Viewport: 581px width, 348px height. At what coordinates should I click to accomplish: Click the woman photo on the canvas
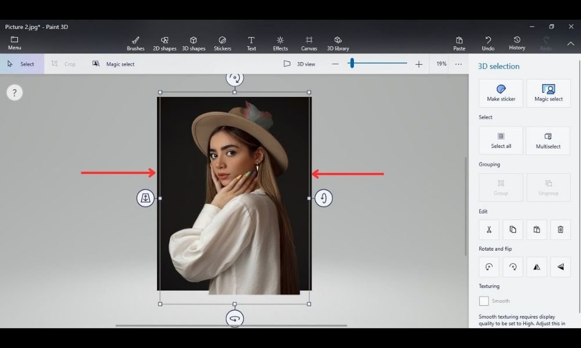pos(234,194)
